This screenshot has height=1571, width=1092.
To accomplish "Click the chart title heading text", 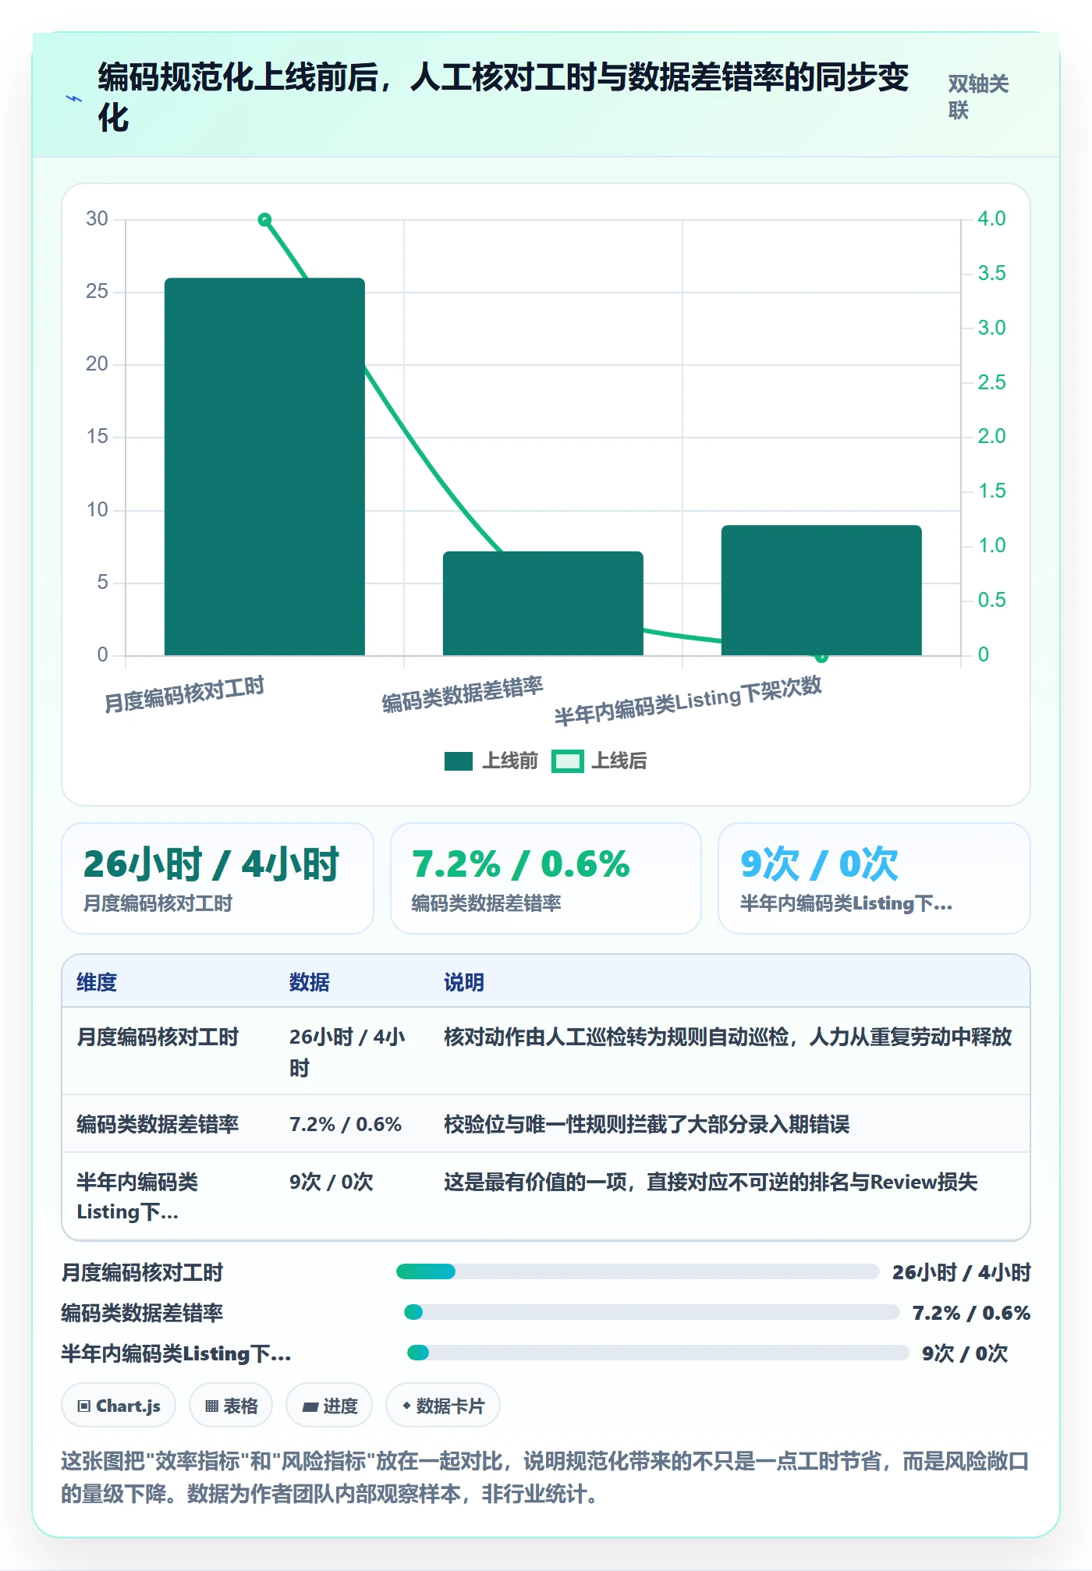I will [x=504, y=98].
